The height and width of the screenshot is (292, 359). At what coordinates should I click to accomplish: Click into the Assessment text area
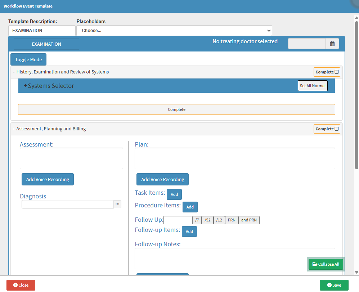[71, 158]
